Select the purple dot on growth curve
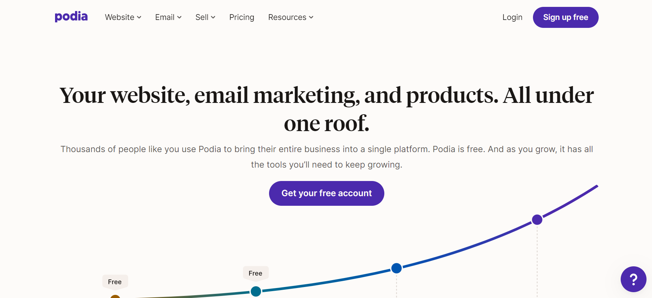The width and height of the screenshot is (652, 298). (x=537, y=220)
